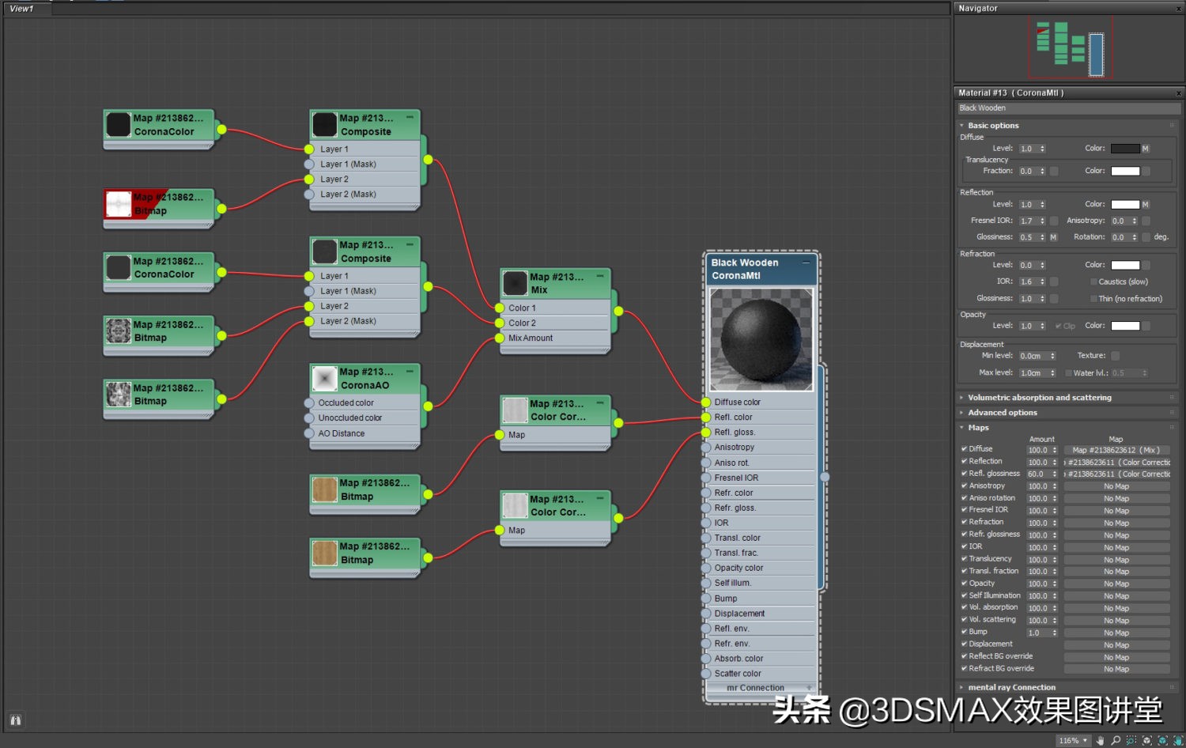Click the Reflection Glossiness M map button

point(1053,237)
